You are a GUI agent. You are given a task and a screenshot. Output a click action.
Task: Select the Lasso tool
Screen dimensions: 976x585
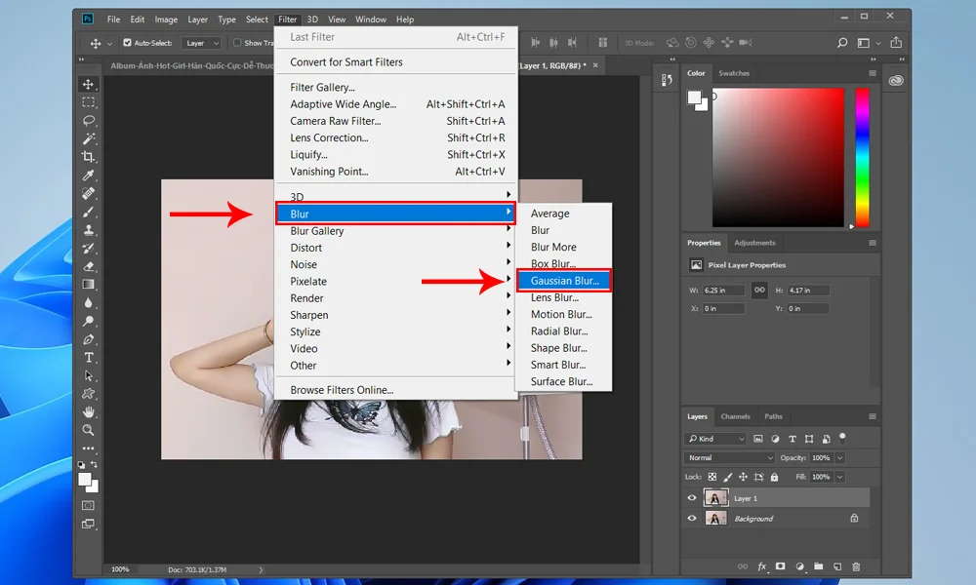(89, 121)
